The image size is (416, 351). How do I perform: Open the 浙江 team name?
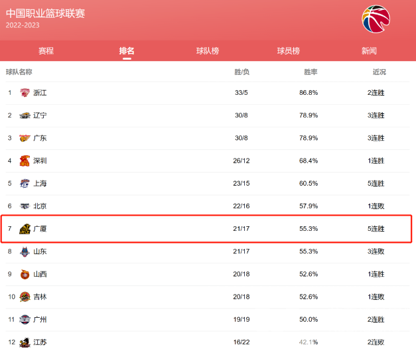[x=40, y=93]
